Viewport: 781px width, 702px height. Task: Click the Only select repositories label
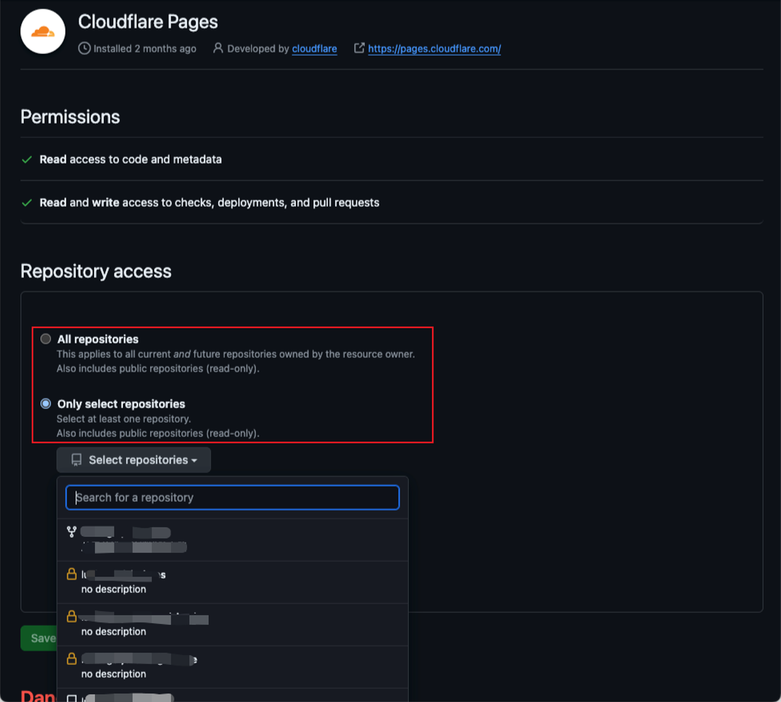coord(121,404)
